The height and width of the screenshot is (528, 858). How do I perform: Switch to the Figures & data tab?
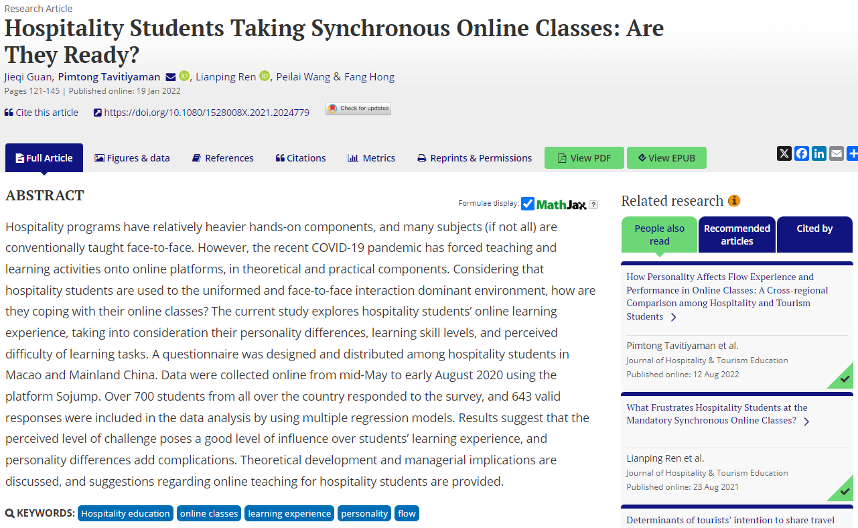pyautogui.click(x=132, y=158)
